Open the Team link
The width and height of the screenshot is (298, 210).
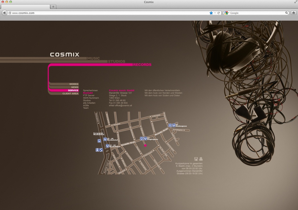point(86,108)
